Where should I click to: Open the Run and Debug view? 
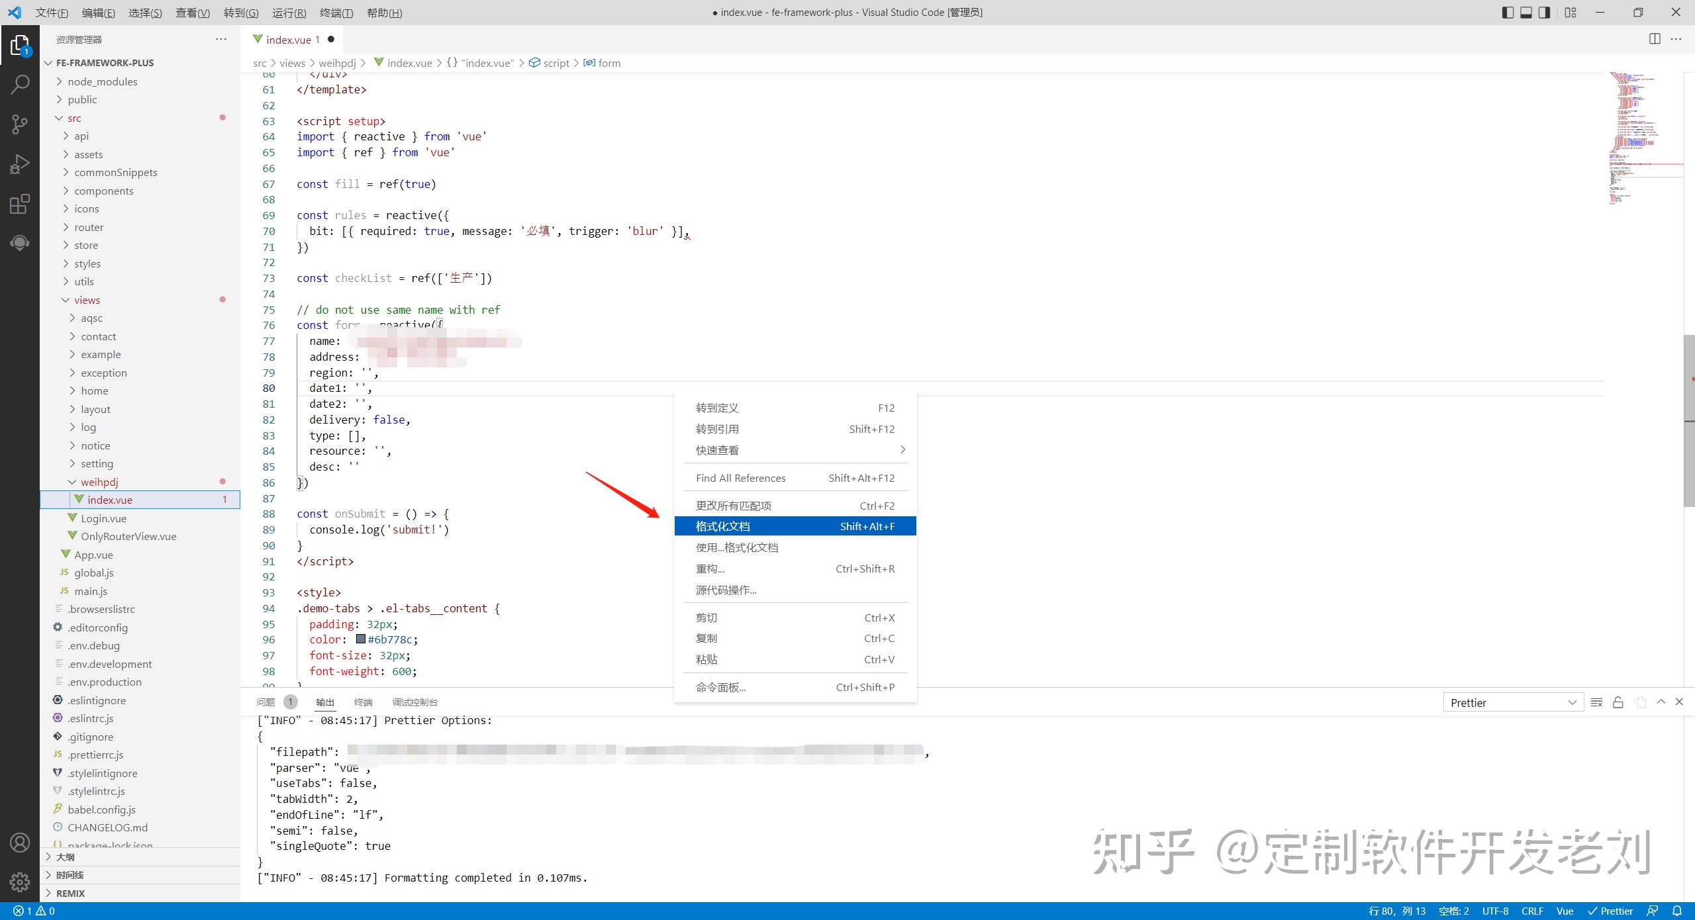click(x=20, y=163)
